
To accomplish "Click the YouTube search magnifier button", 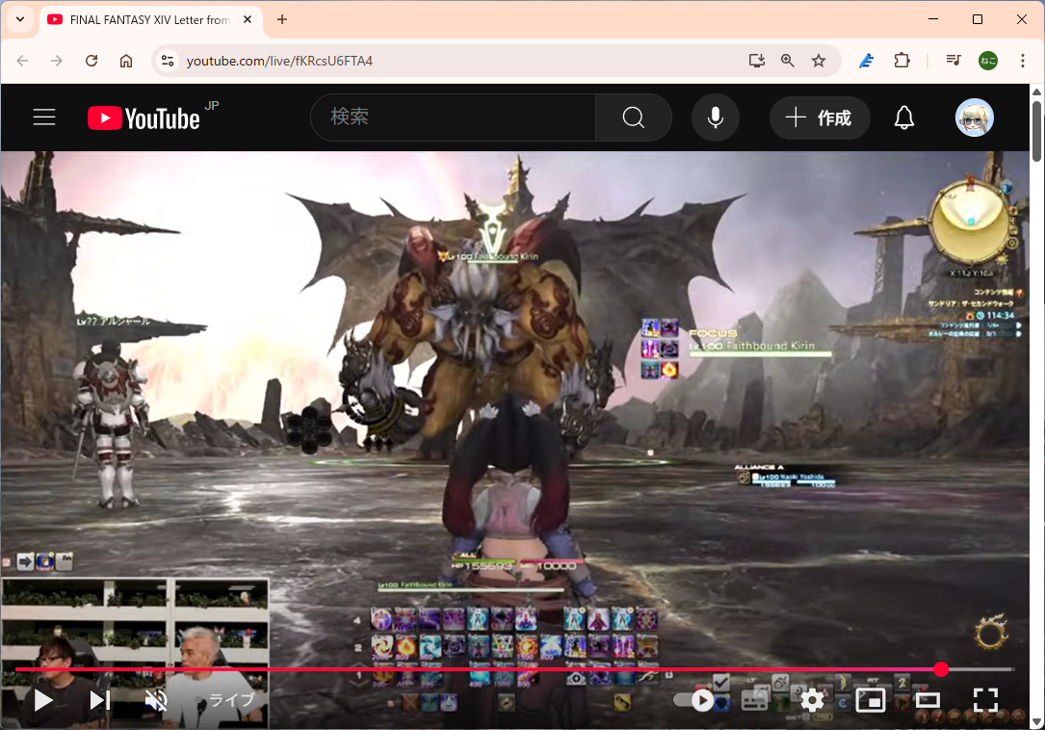I will (633, 117).
